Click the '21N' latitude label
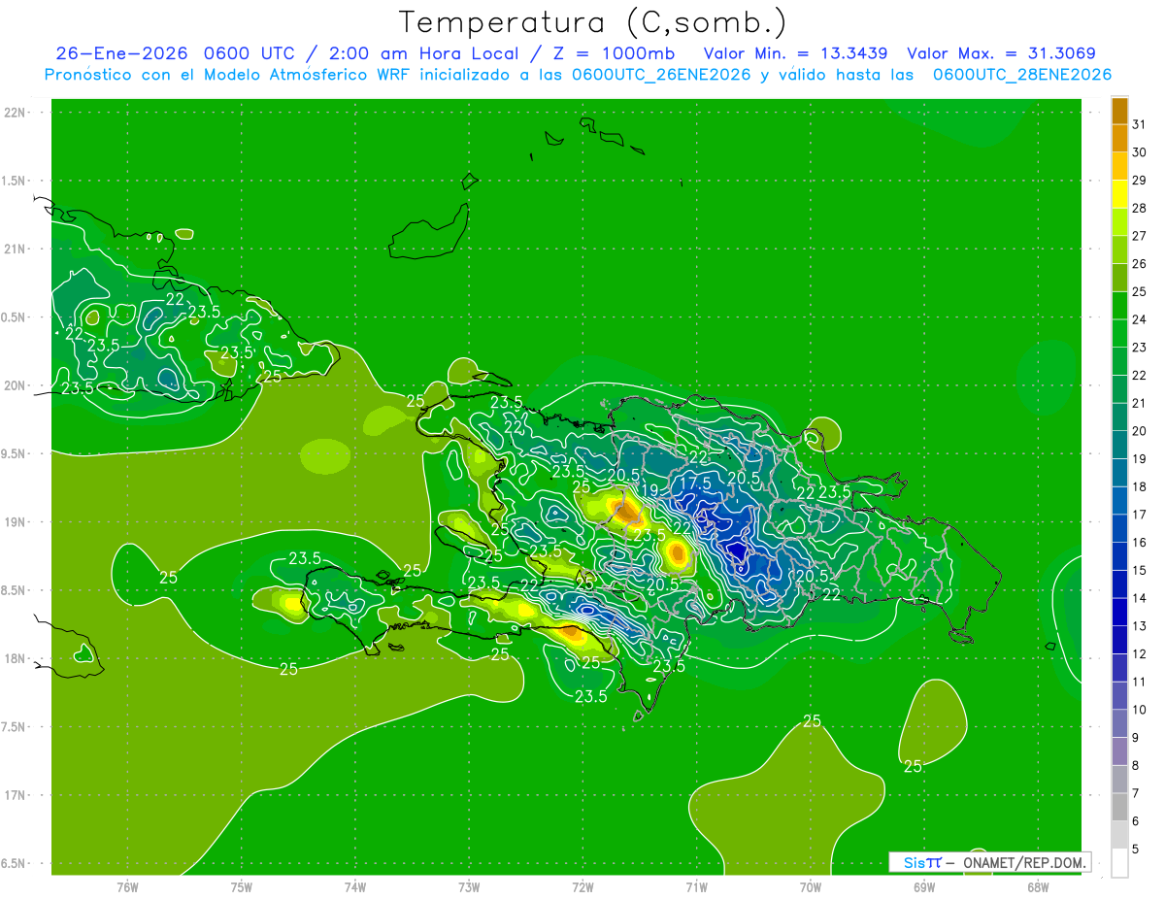 pyautogui.click(x=15, y=249)
